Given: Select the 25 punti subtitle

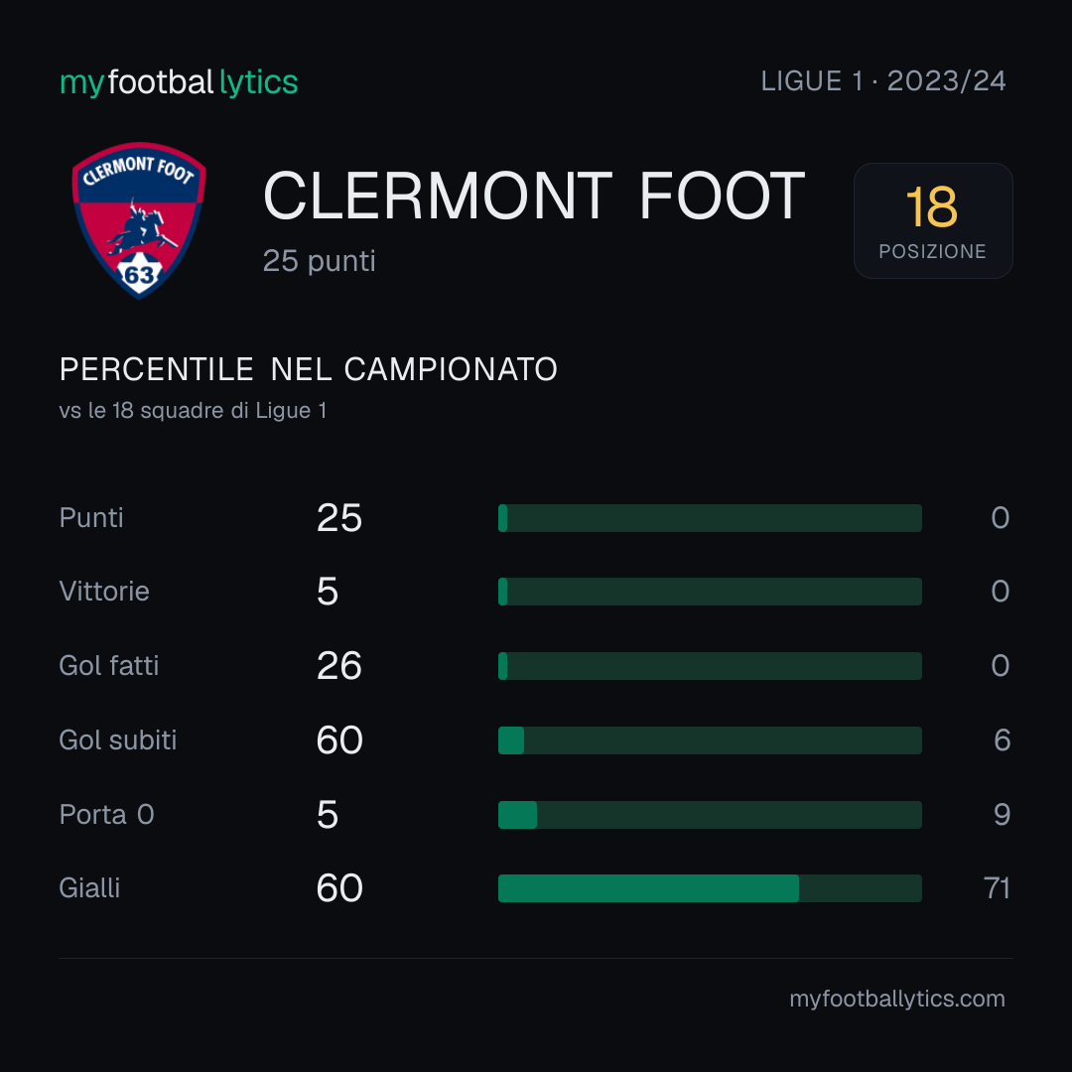Looking at the screenshot, I should click(320, 261).
